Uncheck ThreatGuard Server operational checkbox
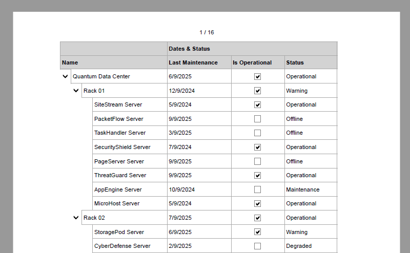Screen dimensions: 410x253 [258, 175]
